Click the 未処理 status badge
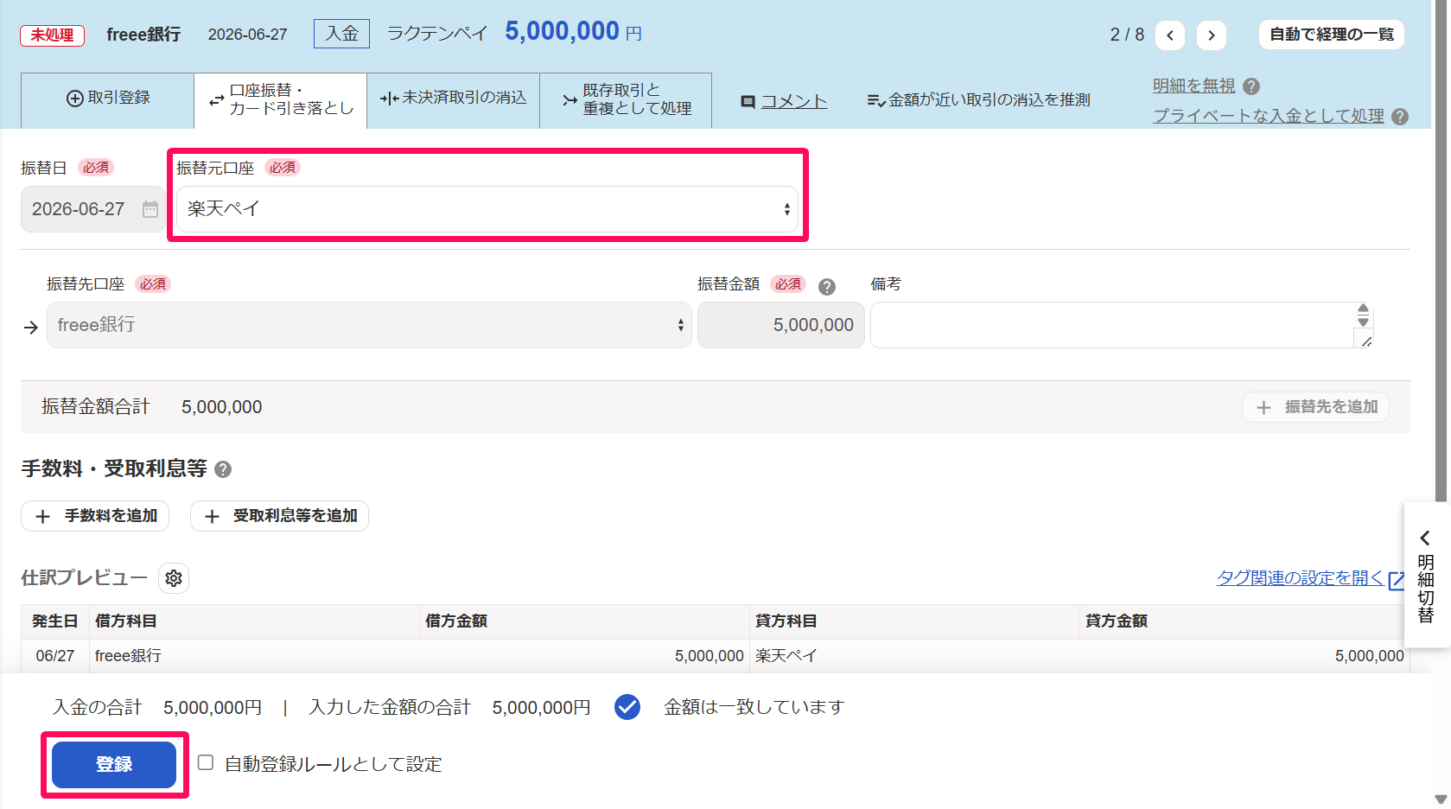The width and height of the screenshot is (1451, 809). pos(52,35)
